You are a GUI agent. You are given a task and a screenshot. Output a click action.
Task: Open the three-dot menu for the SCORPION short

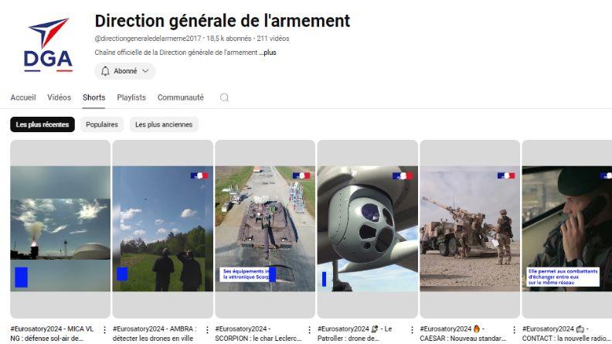click(x=310, y=330)
